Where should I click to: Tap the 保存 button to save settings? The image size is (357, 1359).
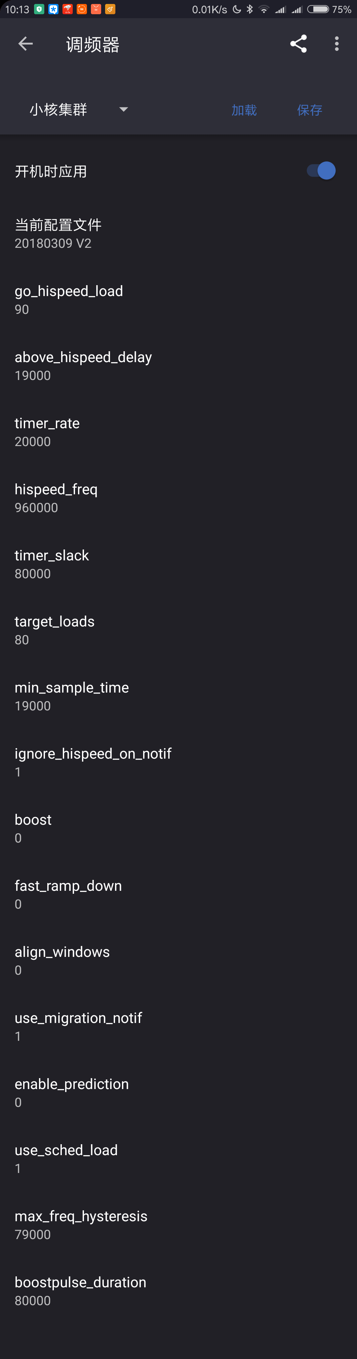tap(310, 110)
